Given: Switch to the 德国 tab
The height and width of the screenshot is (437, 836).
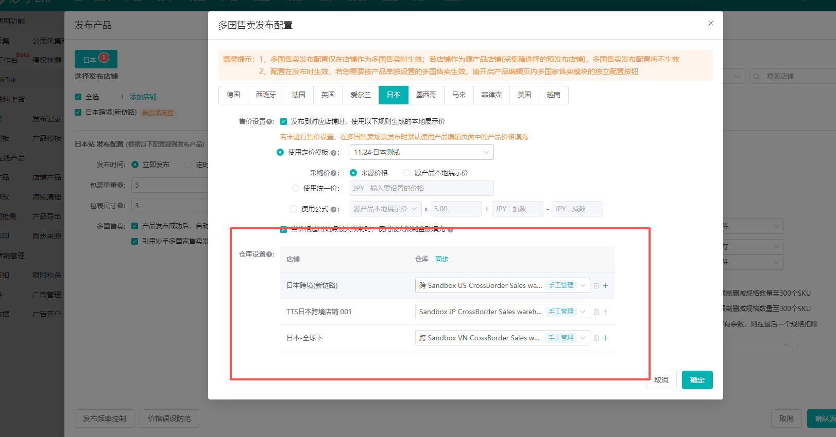Looking at the screenshot, I should point(233,95).
